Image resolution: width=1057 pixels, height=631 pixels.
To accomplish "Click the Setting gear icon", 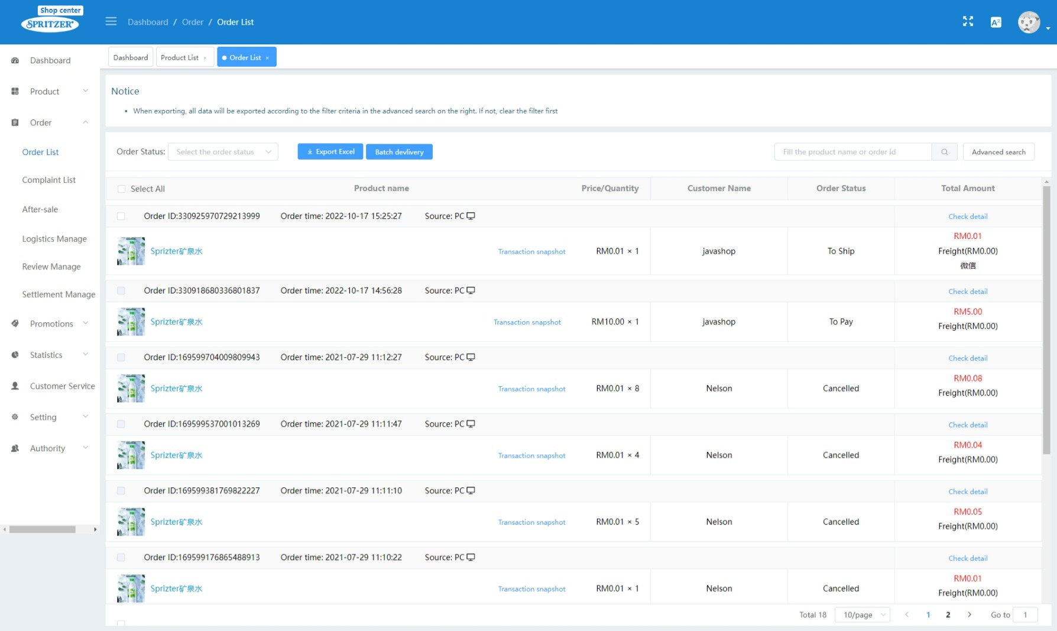I will (15, 417).
